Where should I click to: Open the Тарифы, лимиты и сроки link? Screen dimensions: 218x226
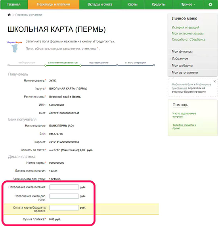tap(184, 126)
